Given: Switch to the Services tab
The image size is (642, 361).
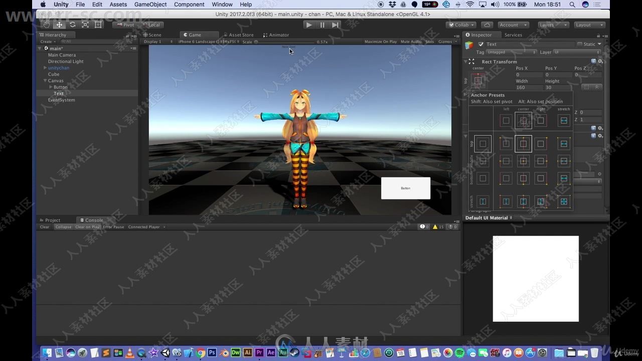Looking at the screenshot, I should click(x=513, y=35).
